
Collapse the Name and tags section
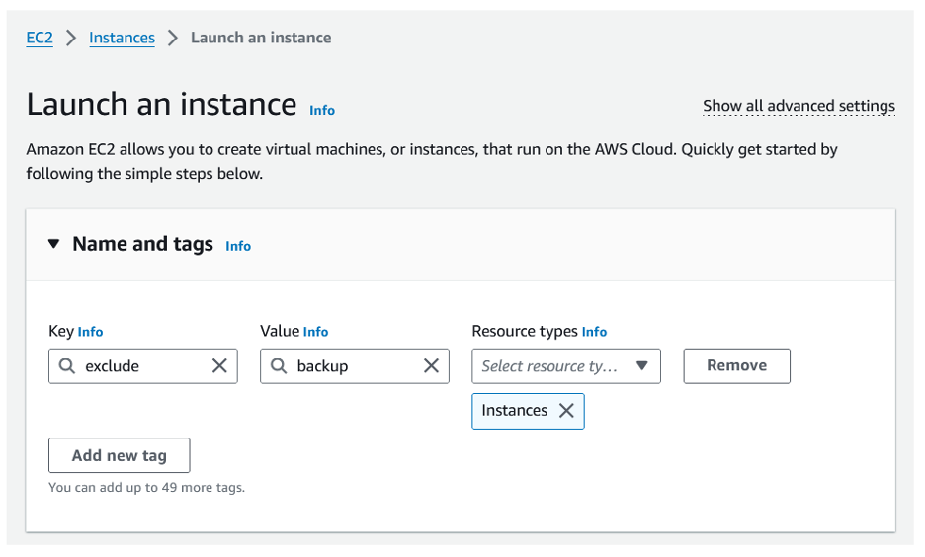tap(53, 244)
